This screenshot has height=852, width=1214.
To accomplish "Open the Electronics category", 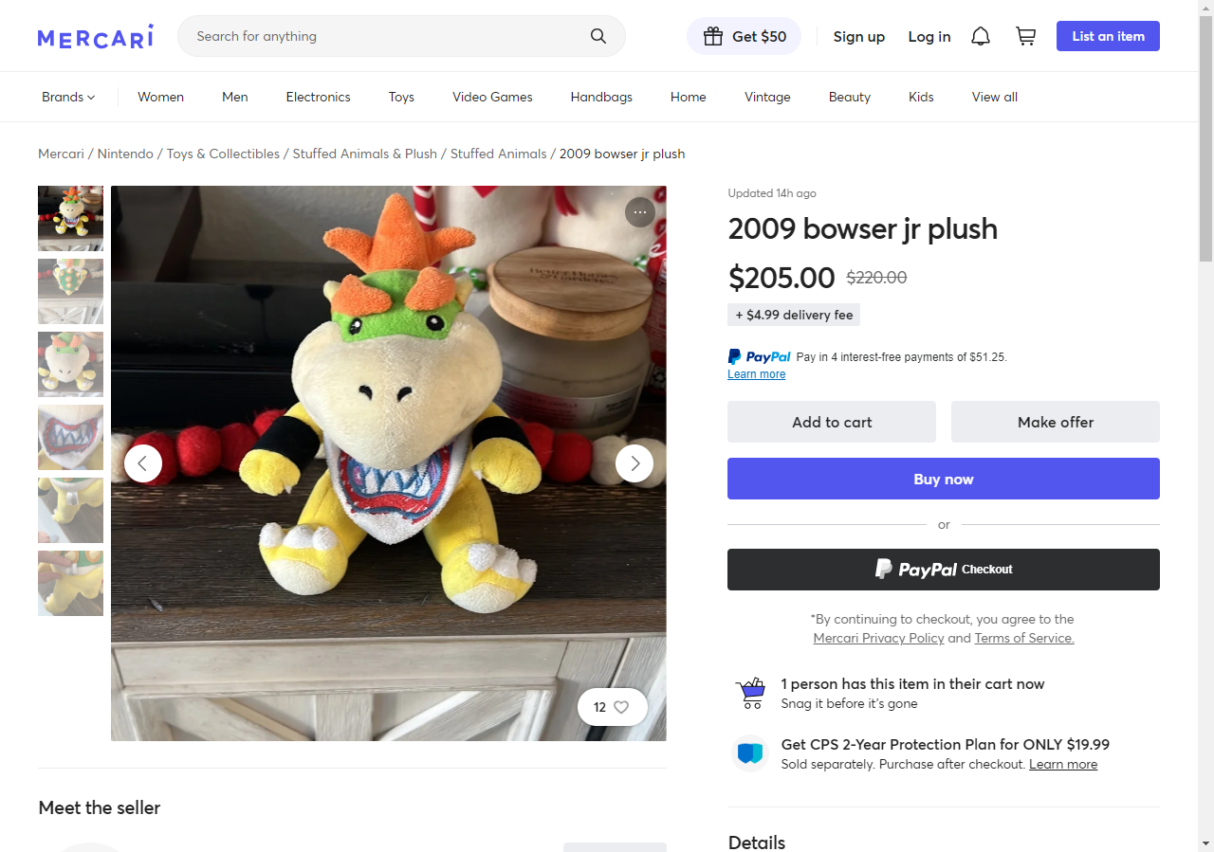I will pos(318,97).
